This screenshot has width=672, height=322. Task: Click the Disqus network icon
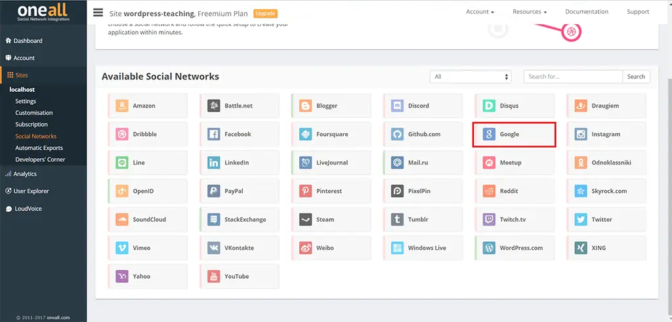[489, 106]
